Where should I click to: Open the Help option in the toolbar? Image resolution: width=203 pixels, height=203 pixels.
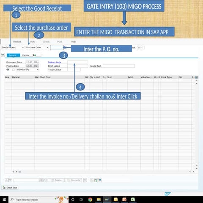74,41
